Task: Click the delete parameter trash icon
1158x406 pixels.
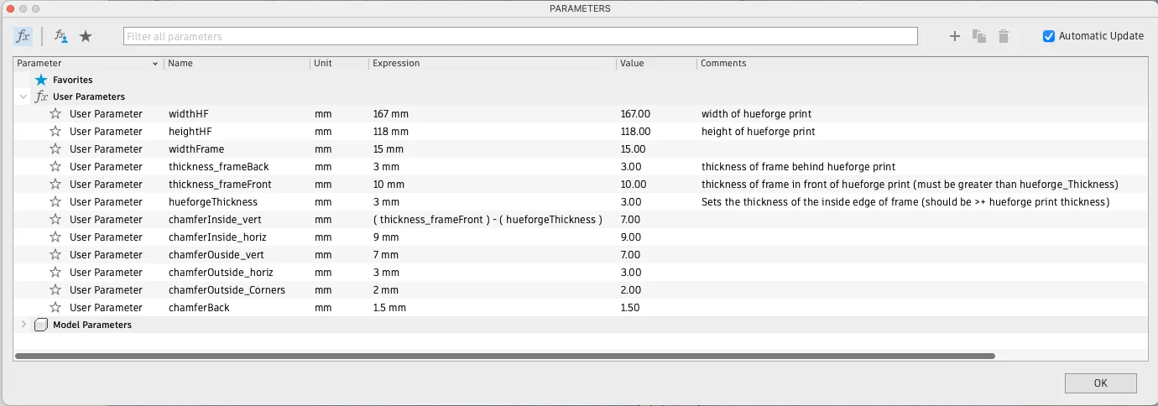Action: 1004,36
